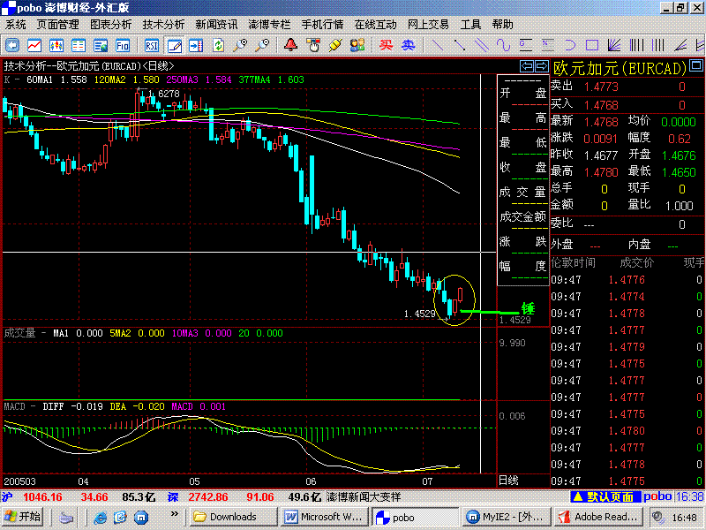Select the angle line drawing tool

(680, 46)
